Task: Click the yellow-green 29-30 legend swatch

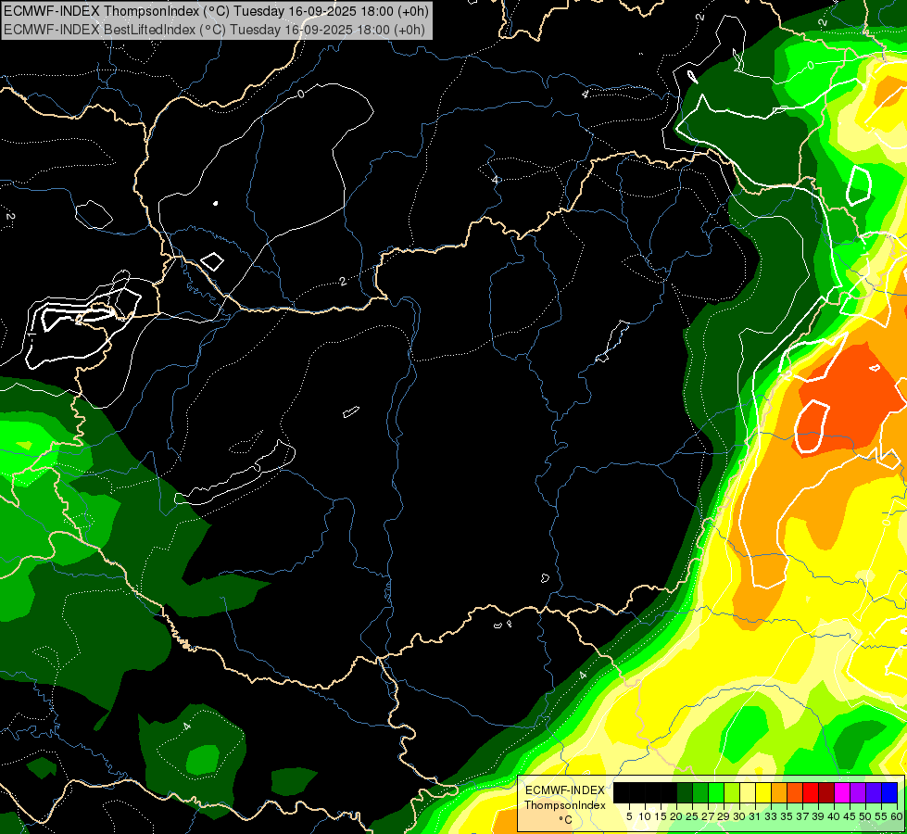Action: pyautogui.click(x=732, y=792)
